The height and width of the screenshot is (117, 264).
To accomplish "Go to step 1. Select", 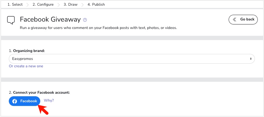I will tap(15, 5).
